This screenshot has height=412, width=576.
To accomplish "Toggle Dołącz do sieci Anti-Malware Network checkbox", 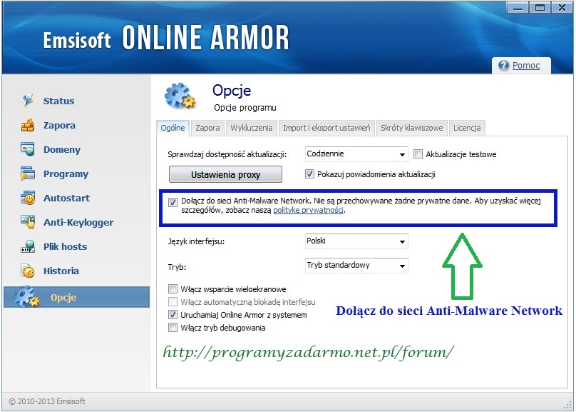I will [173, 202].
